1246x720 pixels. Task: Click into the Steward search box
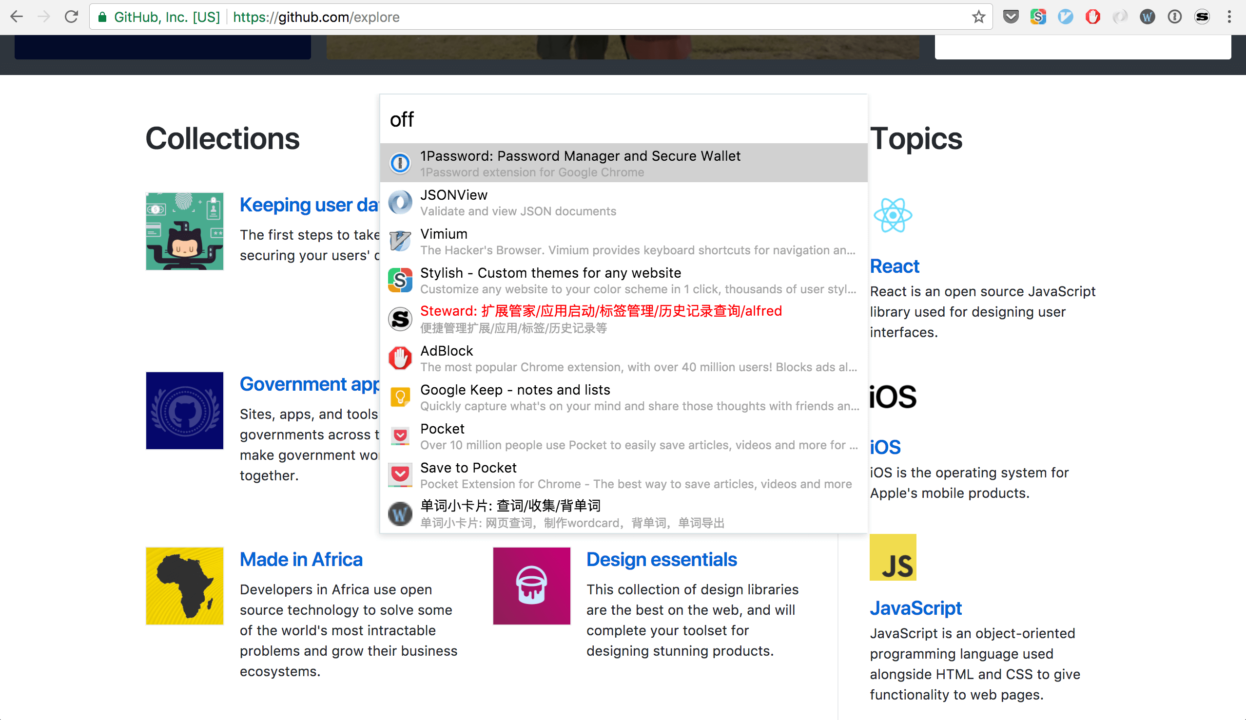[x=623, y=119]
